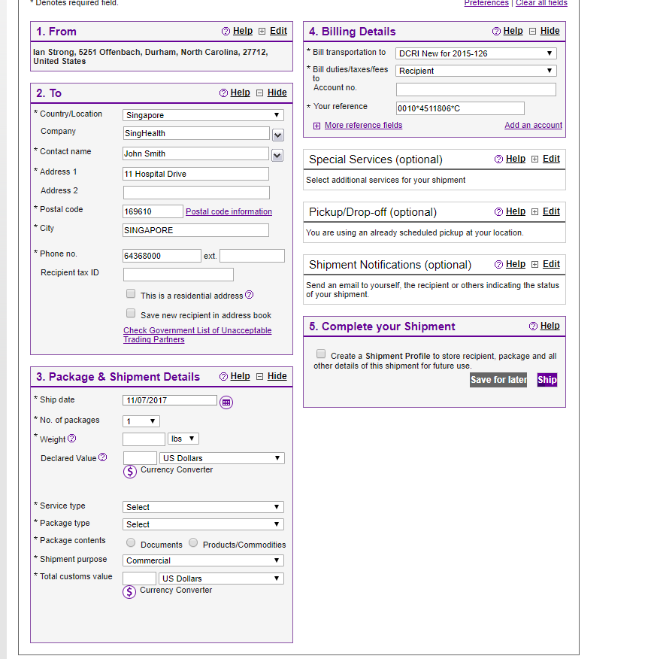Click the Weight help question mark

72,439
